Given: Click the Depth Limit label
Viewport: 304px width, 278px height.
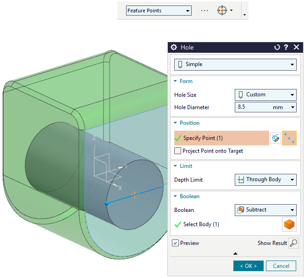Looking at the screenshot, I should [x=188, y=180].
